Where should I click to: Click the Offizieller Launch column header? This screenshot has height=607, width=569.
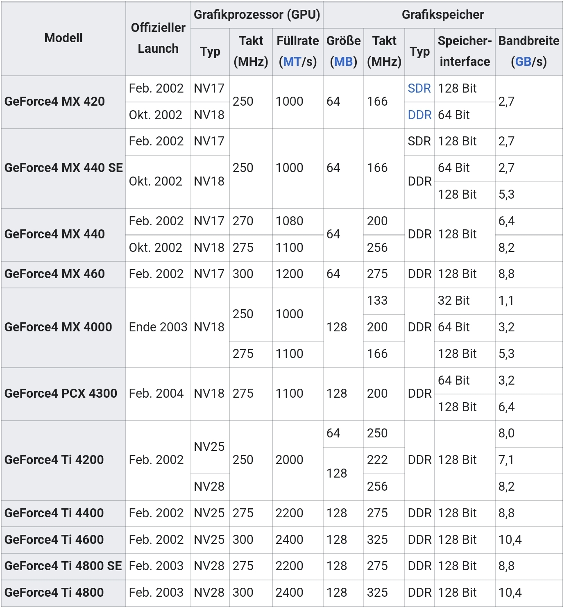(x=158, y=38)
